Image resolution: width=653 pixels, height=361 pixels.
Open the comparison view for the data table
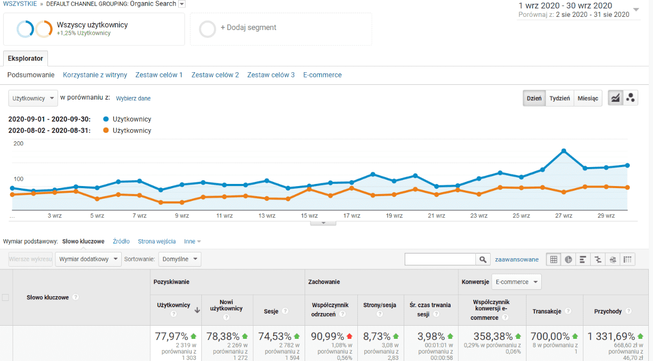[598, 259]
